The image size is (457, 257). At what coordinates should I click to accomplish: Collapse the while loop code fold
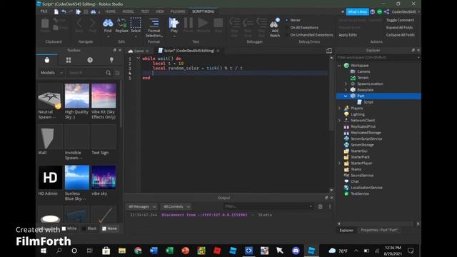click(138, 59)
